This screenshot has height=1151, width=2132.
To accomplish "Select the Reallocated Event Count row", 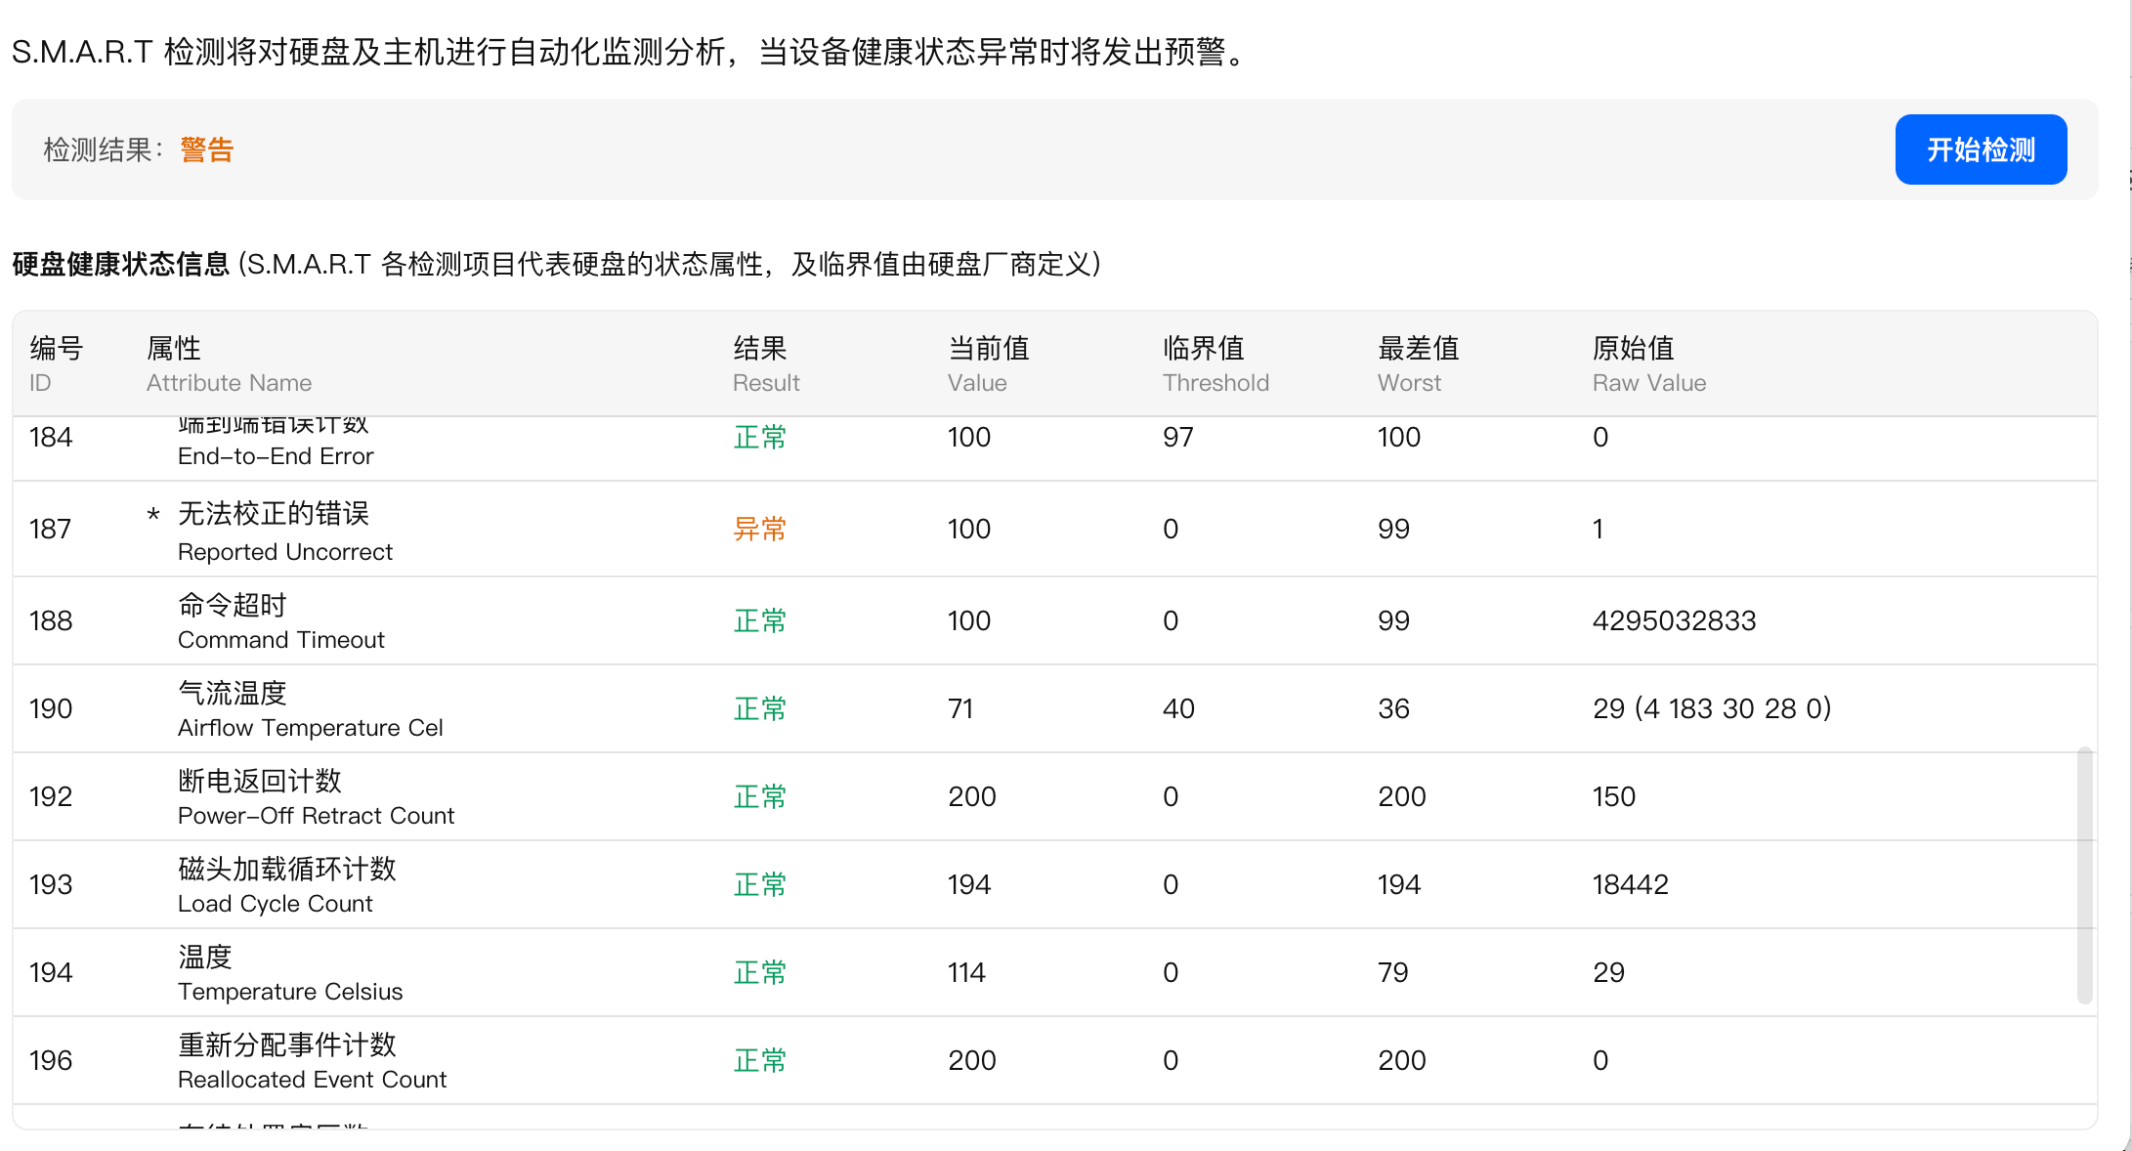I will click(586, 1059).
